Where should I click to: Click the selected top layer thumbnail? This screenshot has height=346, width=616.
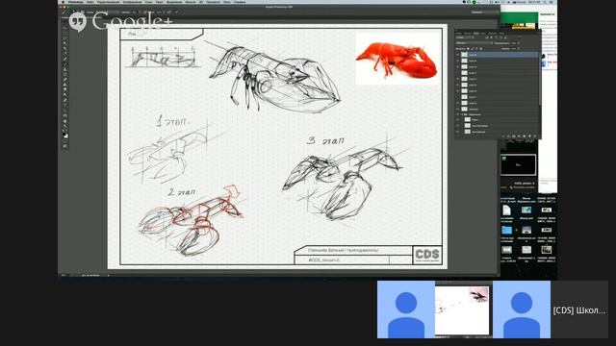coord(464,55)
